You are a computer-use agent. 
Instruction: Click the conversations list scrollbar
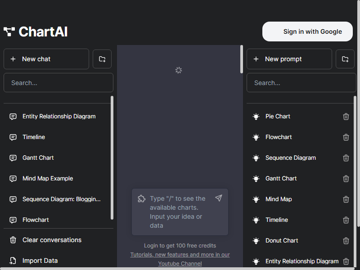coord(112,158)
